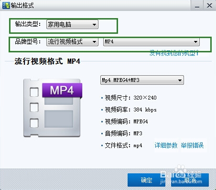Click the 流行视频格式 MP4 heading
This screenshot has height=190, width=216.
[x=47, y=61]
